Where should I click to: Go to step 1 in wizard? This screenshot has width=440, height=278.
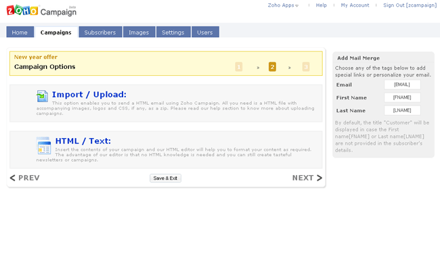pos(239,67)
